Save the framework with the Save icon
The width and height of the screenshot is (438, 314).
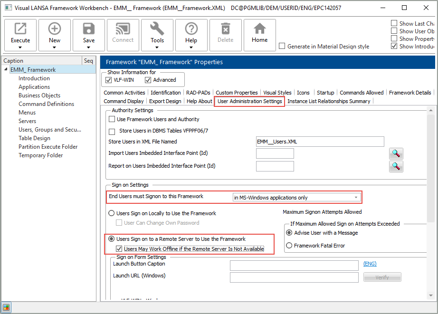89,29
